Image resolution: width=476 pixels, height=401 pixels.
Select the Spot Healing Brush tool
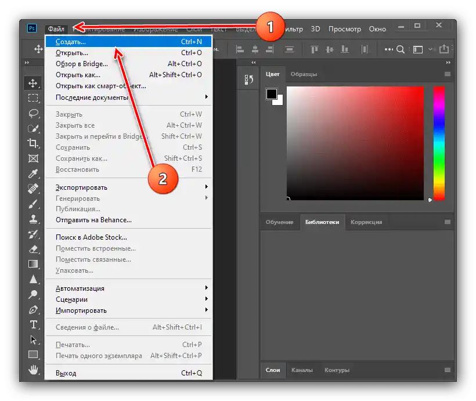[33, 189]
